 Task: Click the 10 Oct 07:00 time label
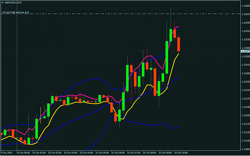point(134,153)
